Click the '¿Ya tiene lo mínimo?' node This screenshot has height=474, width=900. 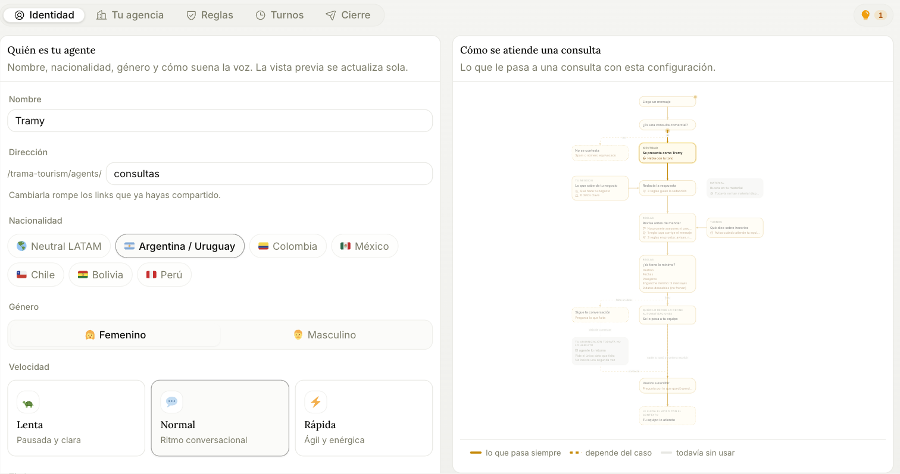667,274
